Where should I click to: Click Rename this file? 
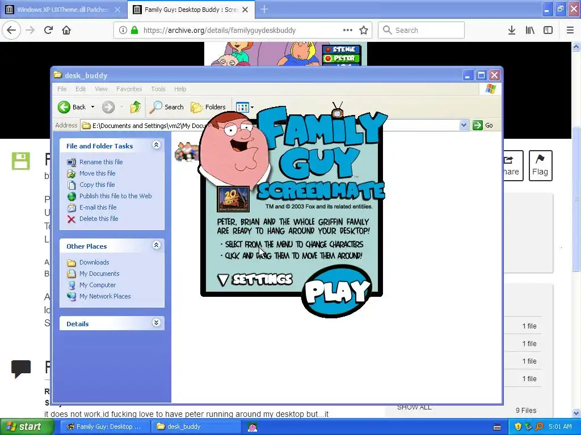(101, 162)
